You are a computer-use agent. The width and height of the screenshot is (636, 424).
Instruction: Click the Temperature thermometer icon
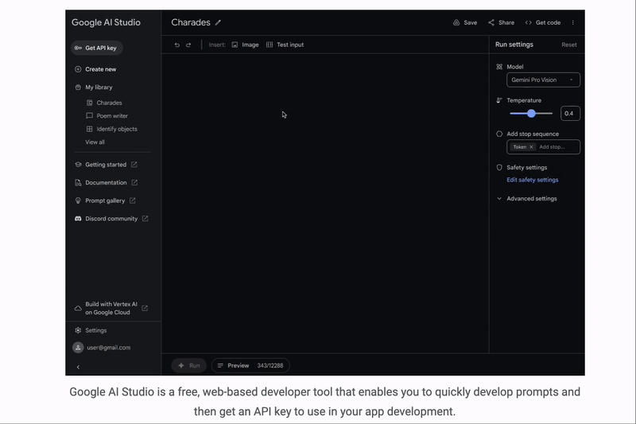pyautogui.click(x=499, y=100)
